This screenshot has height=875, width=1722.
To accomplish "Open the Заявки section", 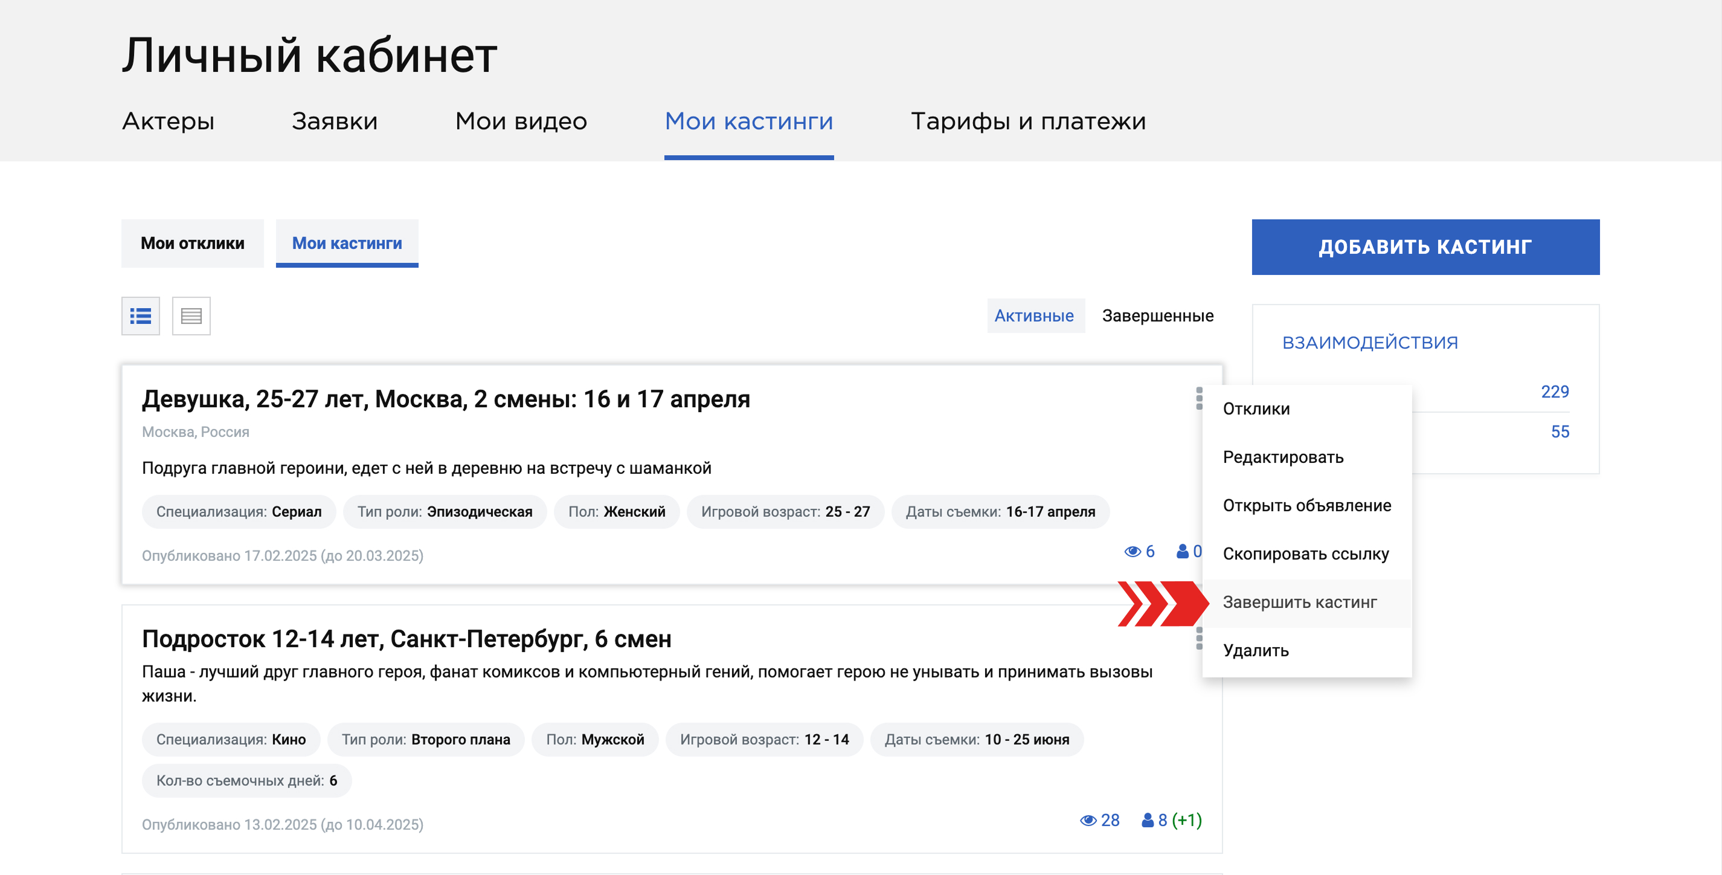I will 335,121.
